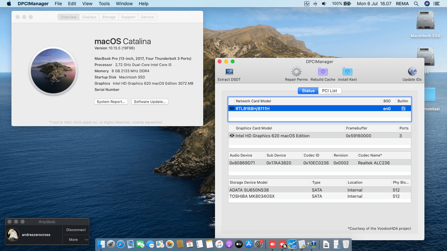Toggle the Builtin checkbox for en0

(403, 109)
